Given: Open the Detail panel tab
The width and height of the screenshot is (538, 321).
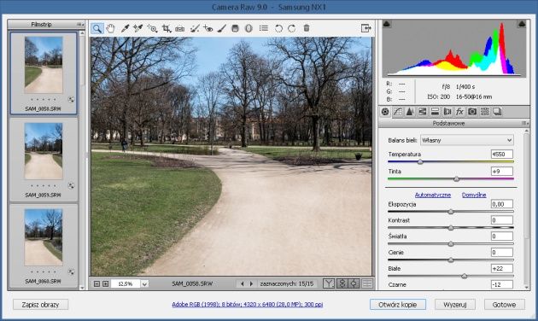Looking at the screenshot, I should pyautogui.click(x=410, y=112).
